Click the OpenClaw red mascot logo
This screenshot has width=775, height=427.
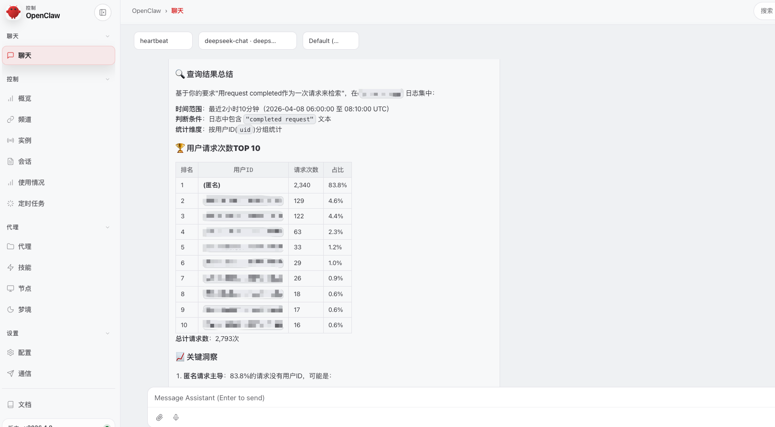coord(13,12)
